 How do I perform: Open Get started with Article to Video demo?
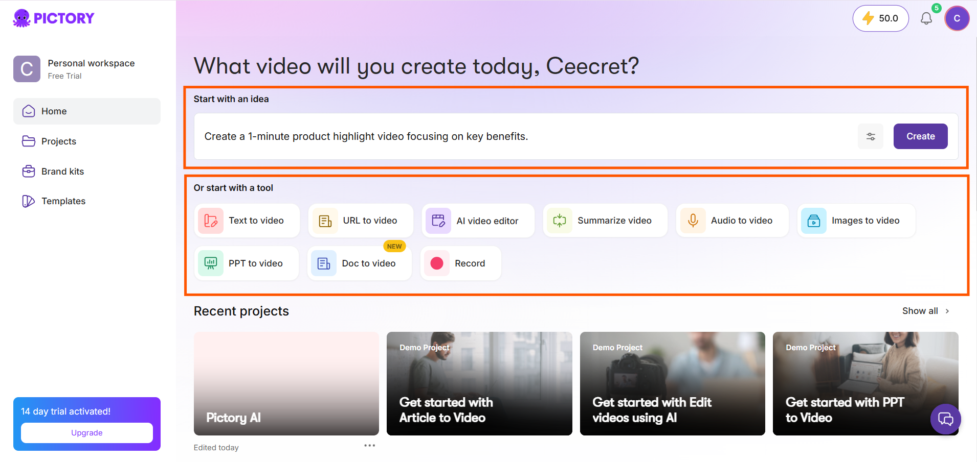479,383
